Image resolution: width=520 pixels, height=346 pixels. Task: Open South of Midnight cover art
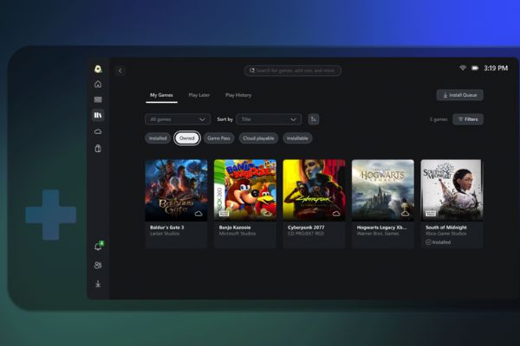(x=452, y=190)
